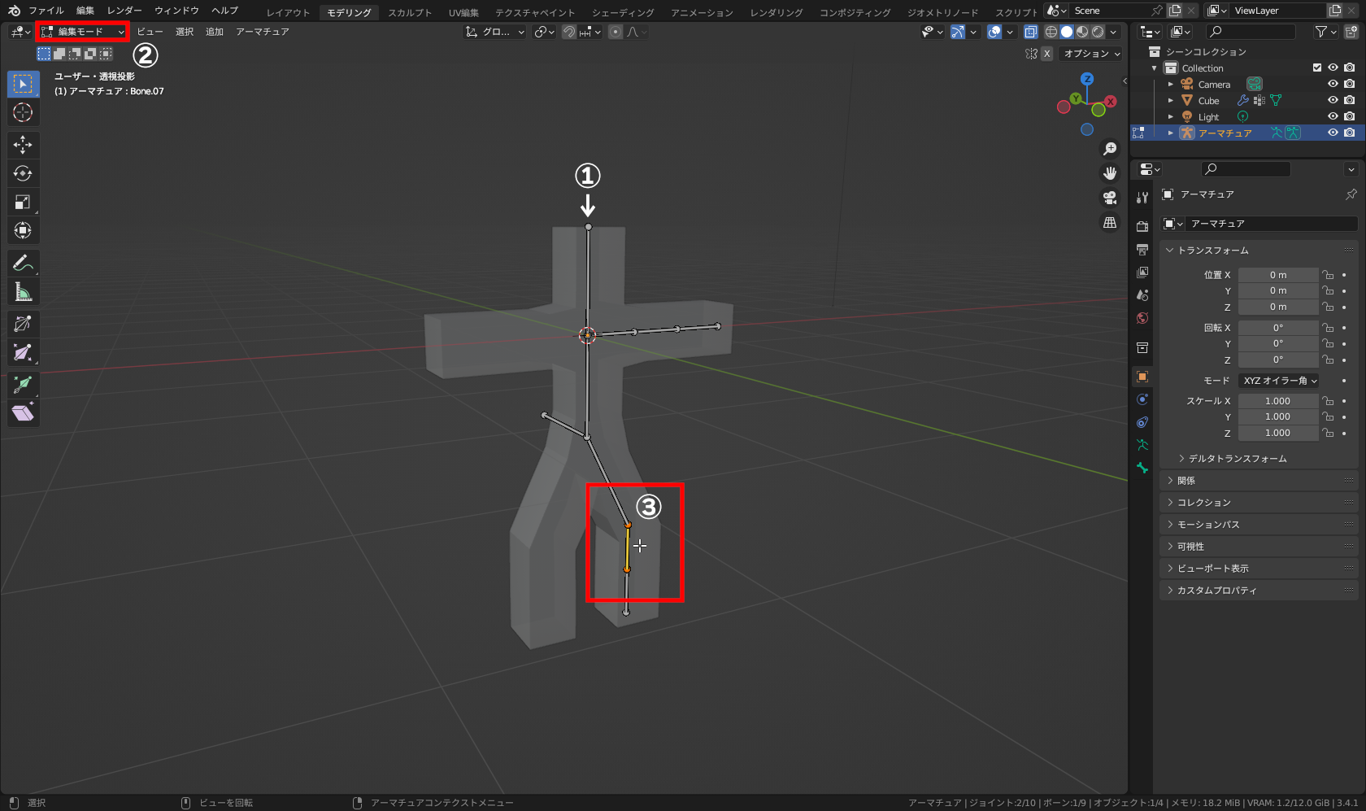Open the Render properties tab
The height and width of the screenshot is (811, 1366).
coord(1142,226)
